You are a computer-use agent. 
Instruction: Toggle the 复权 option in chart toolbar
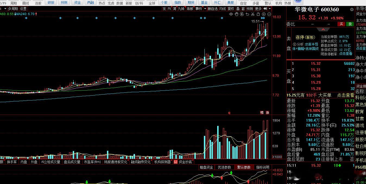point(231,9)
